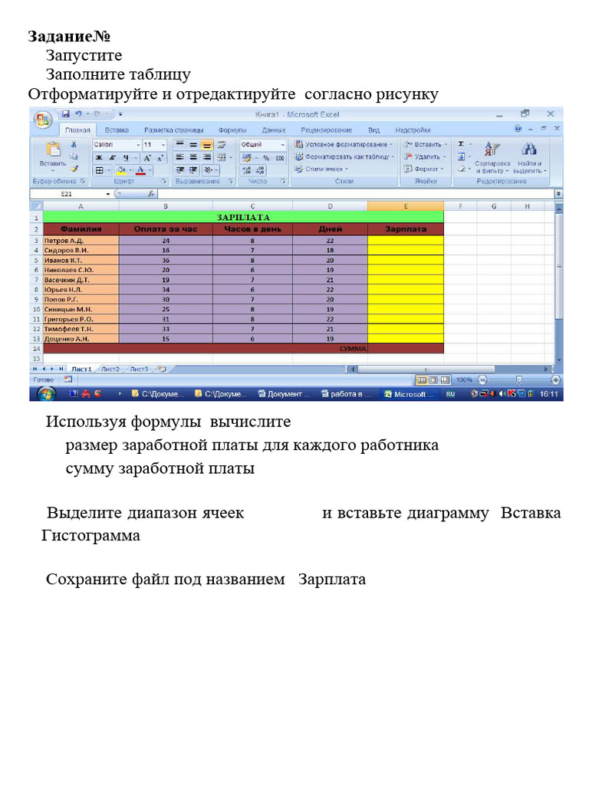
Task: Save workbook via quick access floppy icon
Action: (66, 114)
